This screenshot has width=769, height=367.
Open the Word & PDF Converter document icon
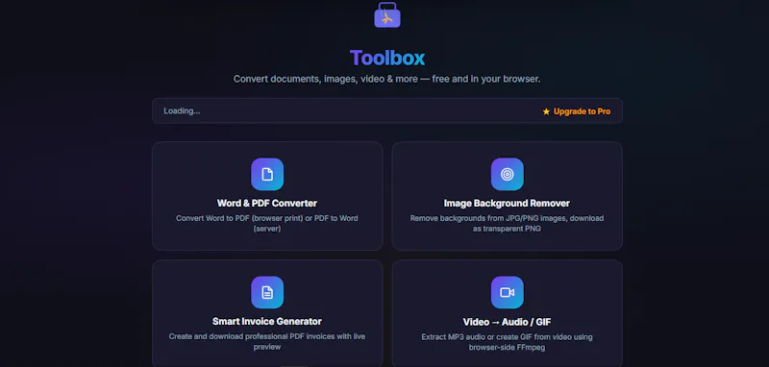click(267, 174)
